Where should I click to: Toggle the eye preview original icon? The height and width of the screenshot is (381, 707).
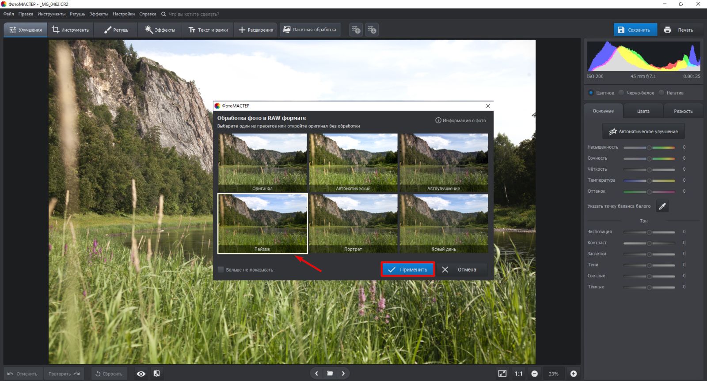click(141, 374)
